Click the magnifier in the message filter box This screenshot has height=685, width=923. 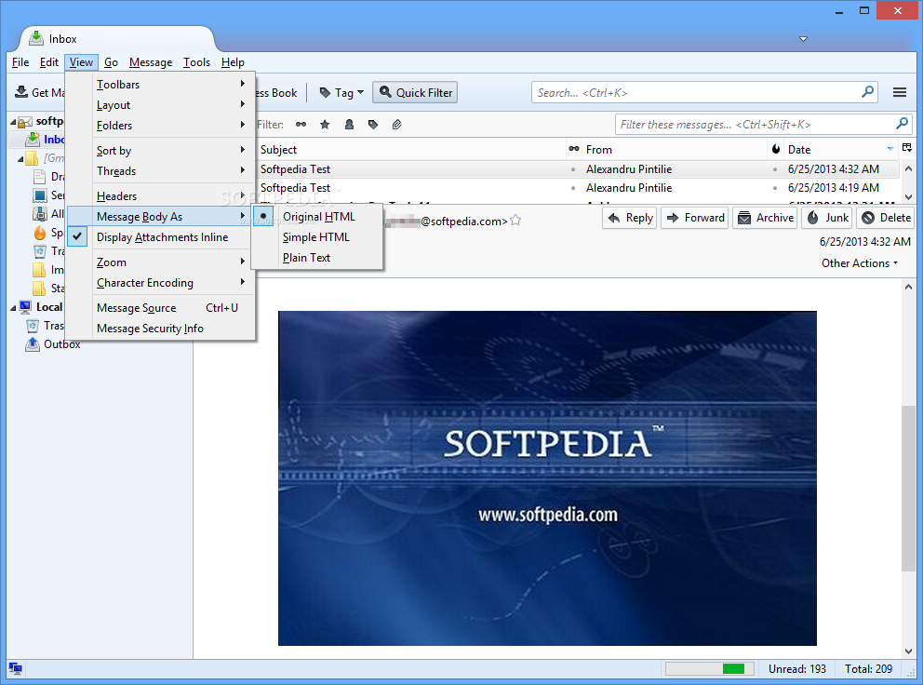click(x=902, y=124)
